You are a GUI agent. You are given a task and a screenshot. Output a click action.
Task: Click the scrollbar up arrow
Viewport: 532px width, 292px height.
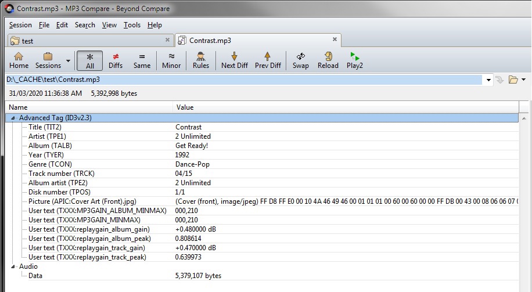pyautogui.click(x=524, y=118)
